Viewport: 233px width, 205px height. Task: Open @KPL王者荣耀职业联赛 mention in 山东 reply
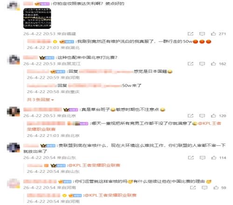click(x=94, y=165)
